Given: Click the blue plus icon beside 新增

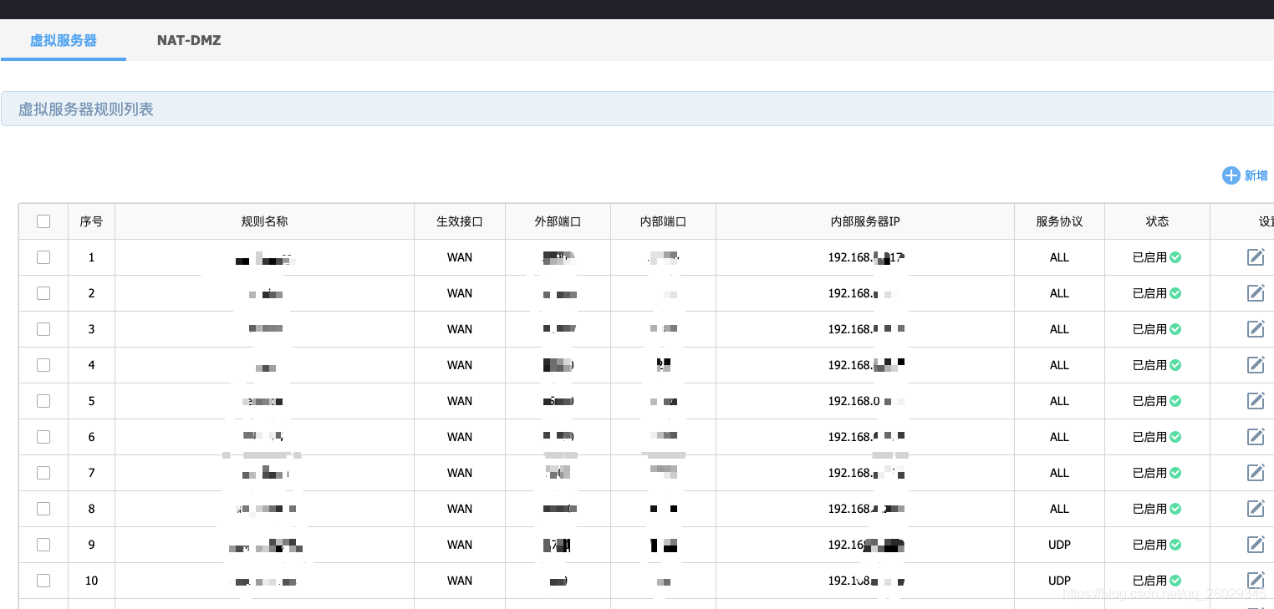Looking at the screenshot, I should 1231,175.
